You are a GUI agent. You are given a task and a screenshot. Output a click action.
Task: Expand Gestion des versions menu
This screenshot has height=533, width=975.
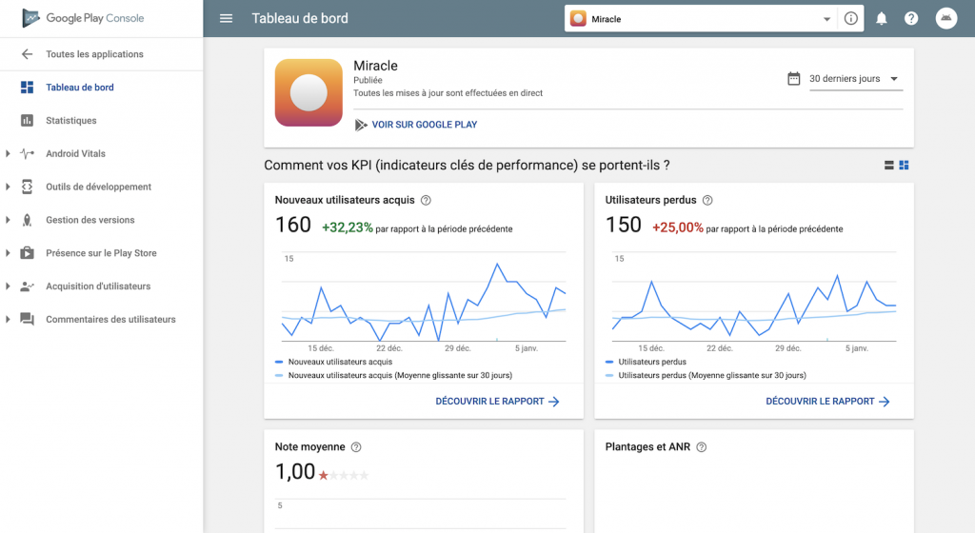(8, 220)
